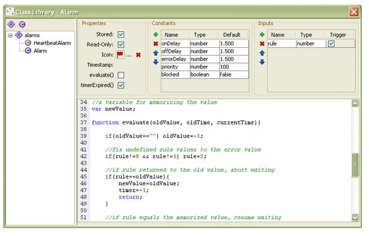Select the onDelay constant name cell
Viewport: 369px width, 236px height.
176,44
